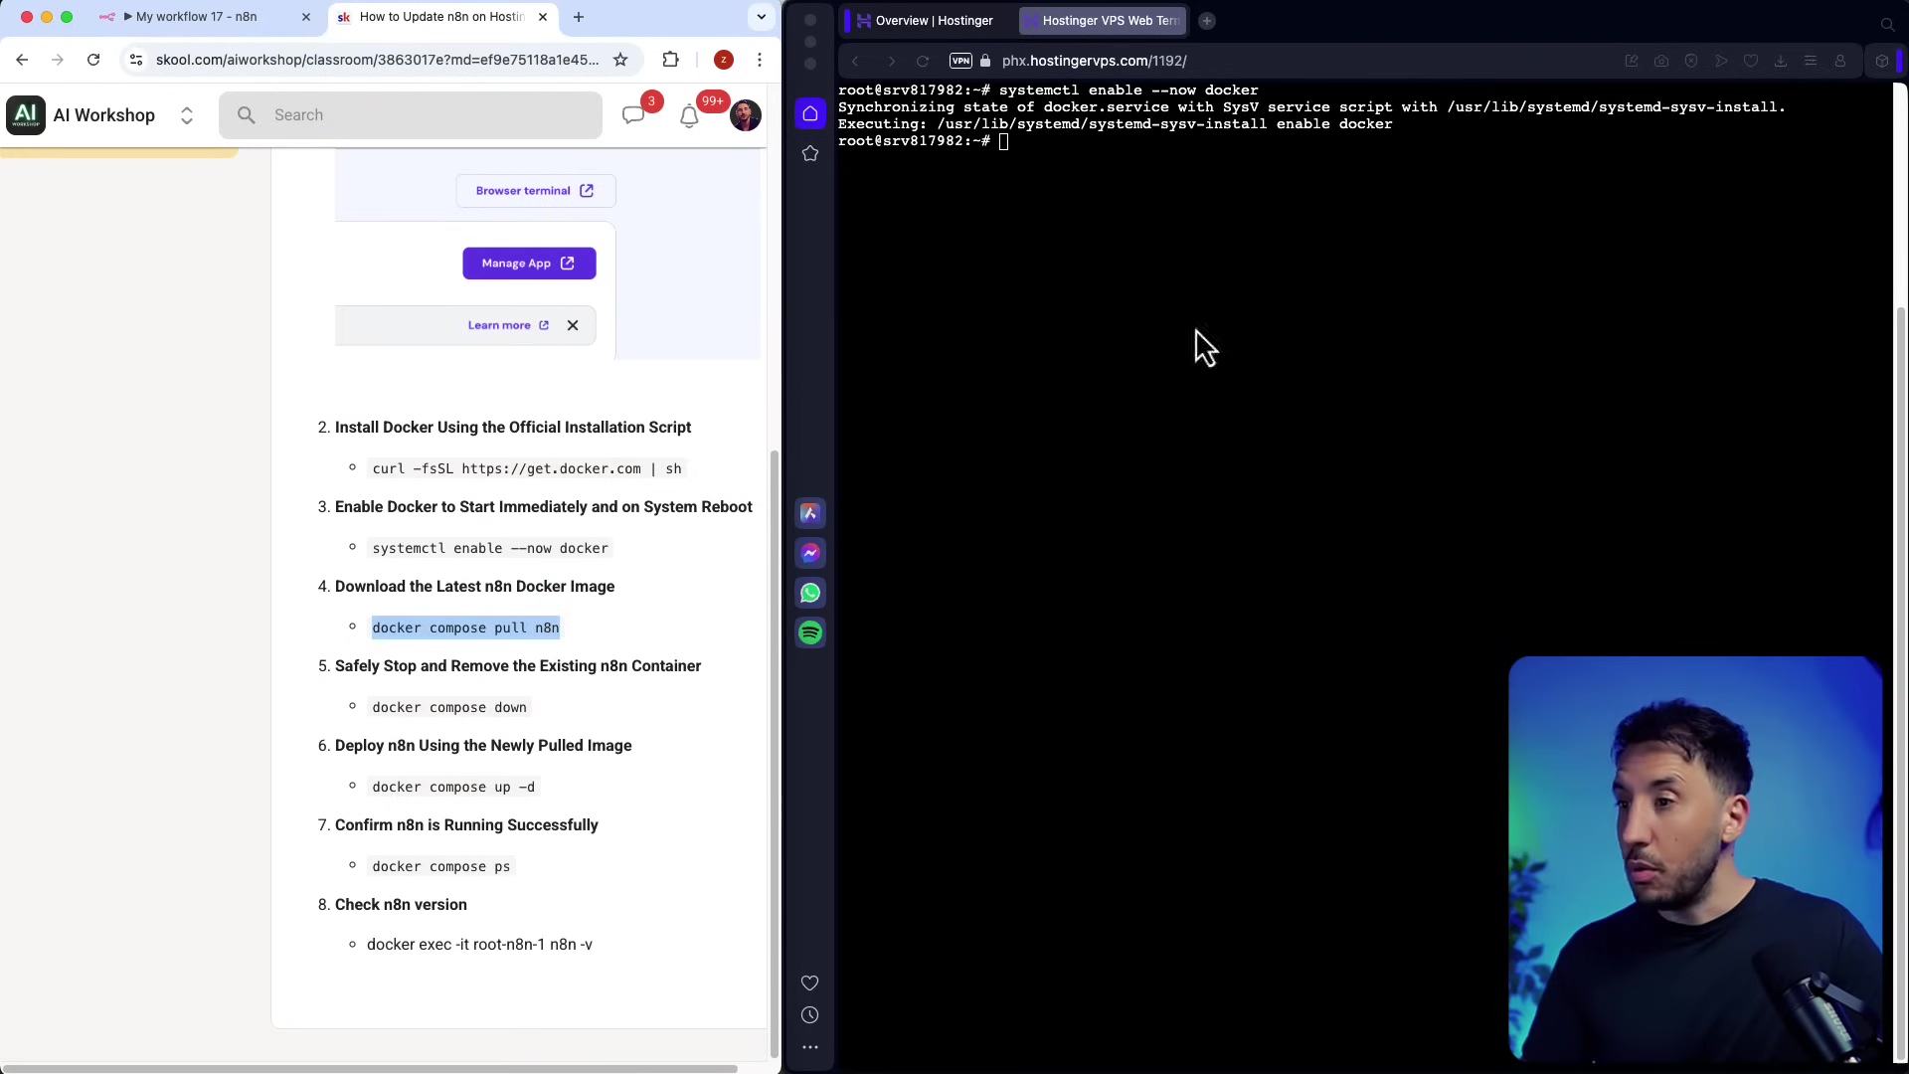The width and height of the screenshot is (1909, 1074).
Task: Open new tab in Chrome
Action: tap(579, 17)
